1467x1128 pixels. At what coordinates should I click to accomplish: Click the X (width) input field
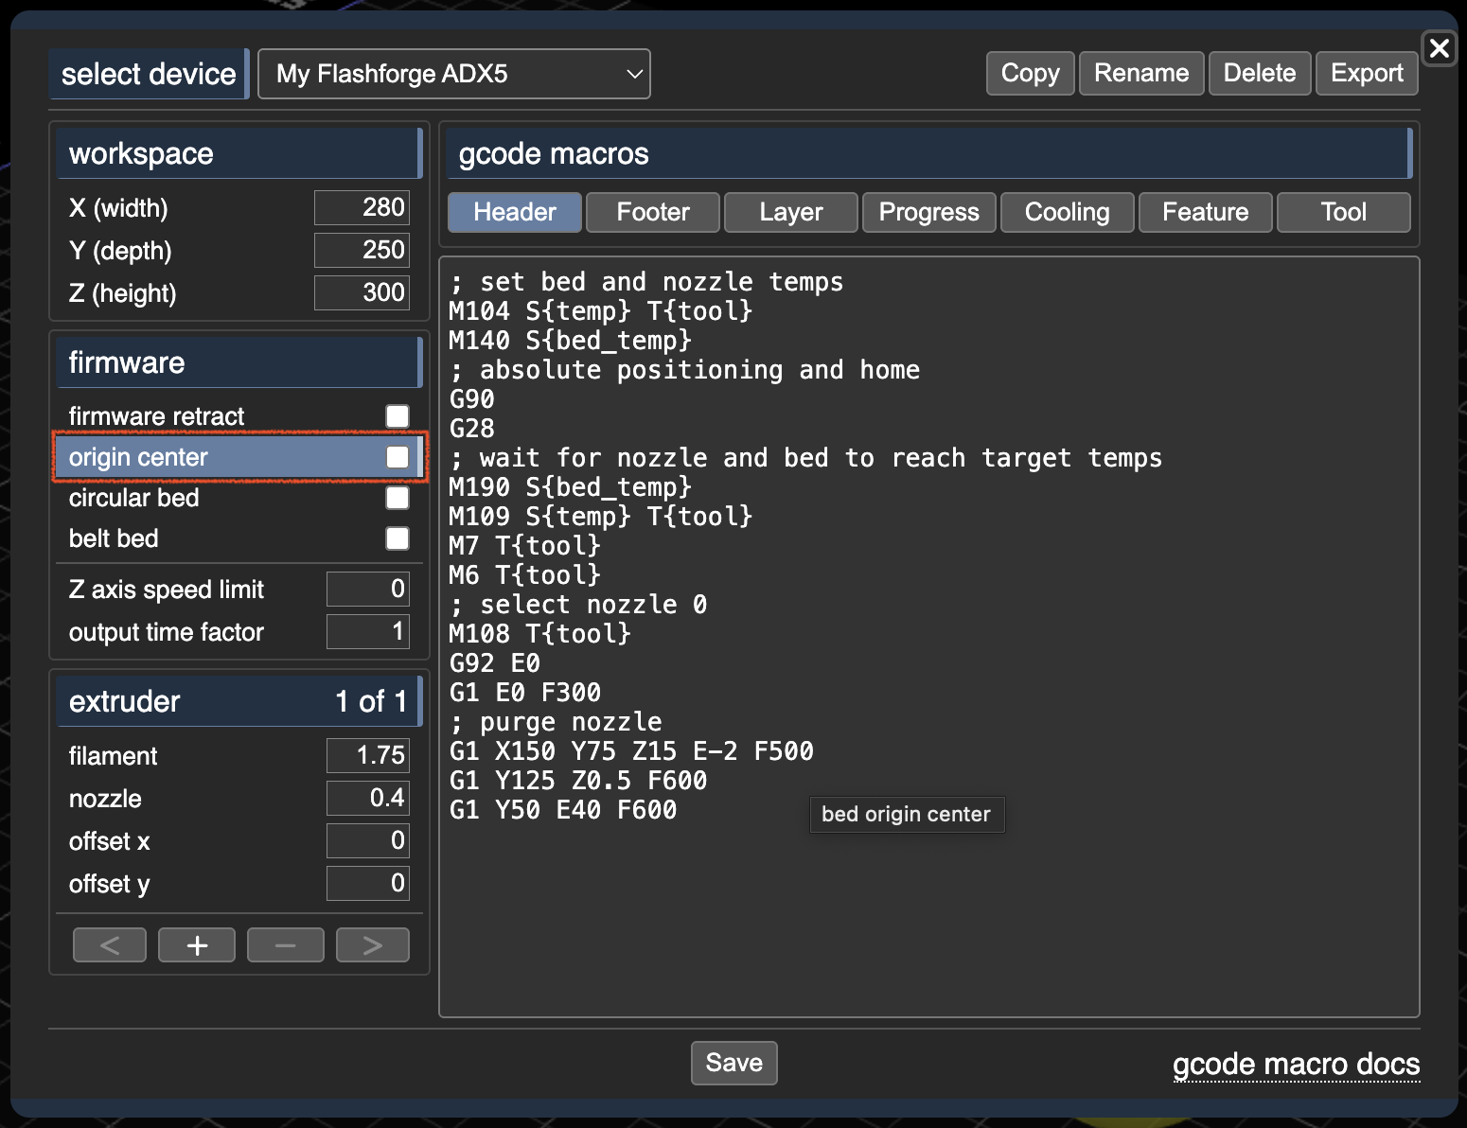362,207
